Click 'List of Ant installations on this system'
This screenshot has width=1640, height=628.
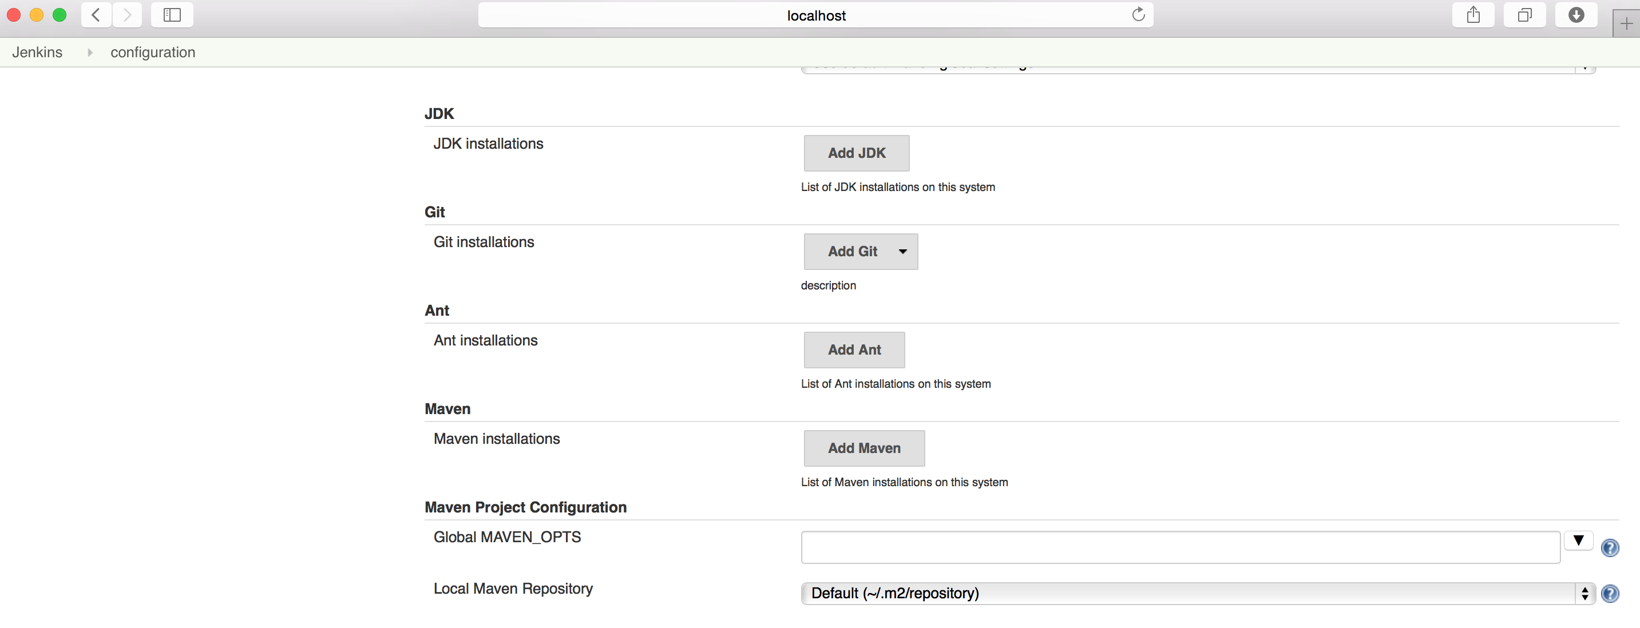point(896,384)
